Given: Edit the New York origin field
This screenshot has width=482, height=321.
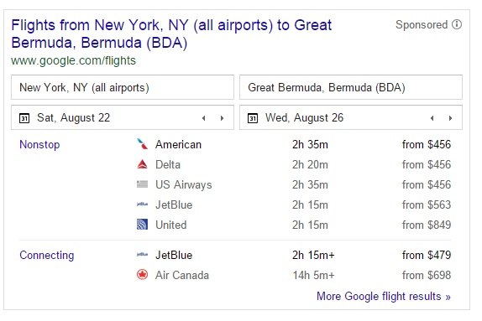Looking at the screenshot, I should click(123, 87).
